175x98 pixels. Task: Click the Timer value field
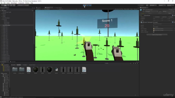164,27
